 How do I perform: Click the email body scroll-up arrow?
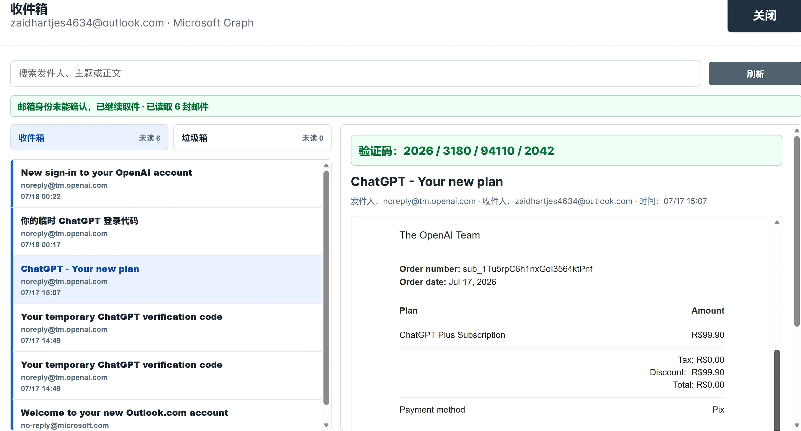[777, 222]
